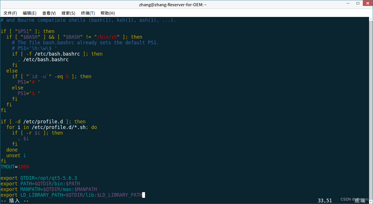Image resolution: width=373 pixels, height=204 pixels.
Task: Click '# The file bash.bashrc already sets' comment
Action: (86, 43)
